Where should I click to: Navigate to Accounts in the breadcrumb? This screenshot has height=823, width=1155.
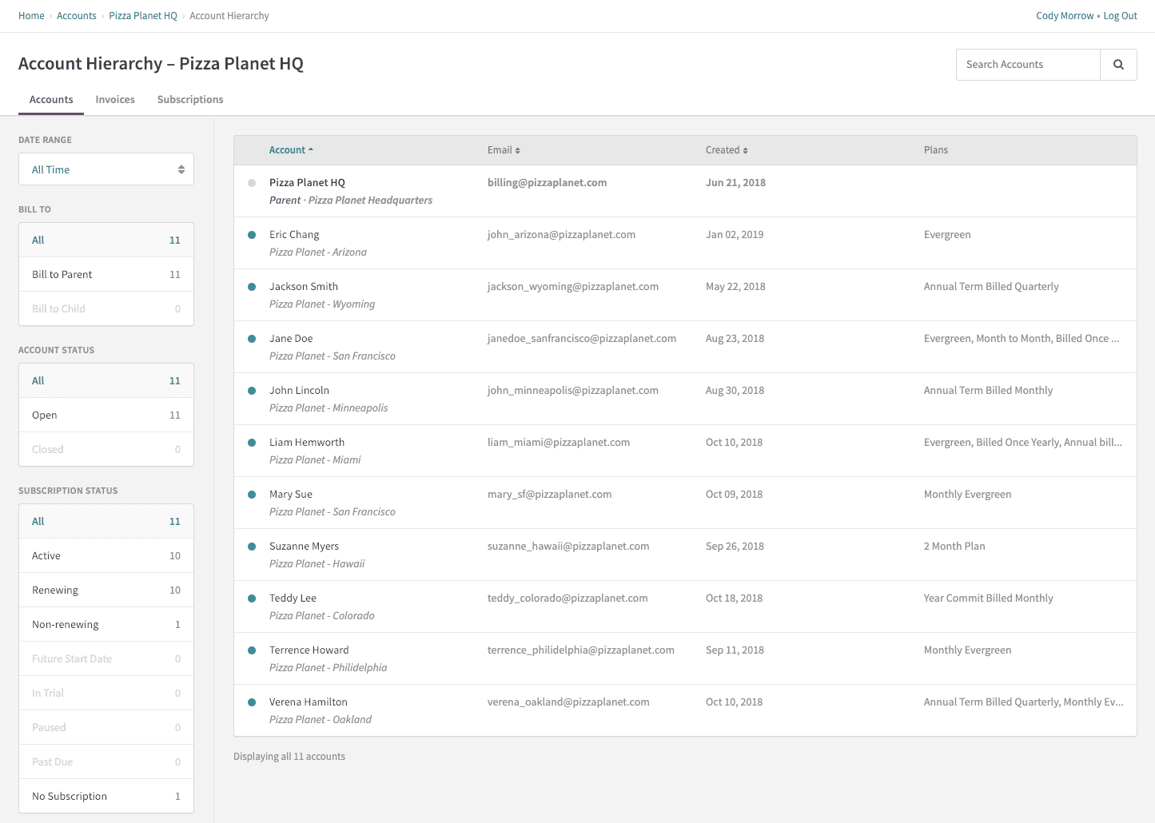point(76,15)
